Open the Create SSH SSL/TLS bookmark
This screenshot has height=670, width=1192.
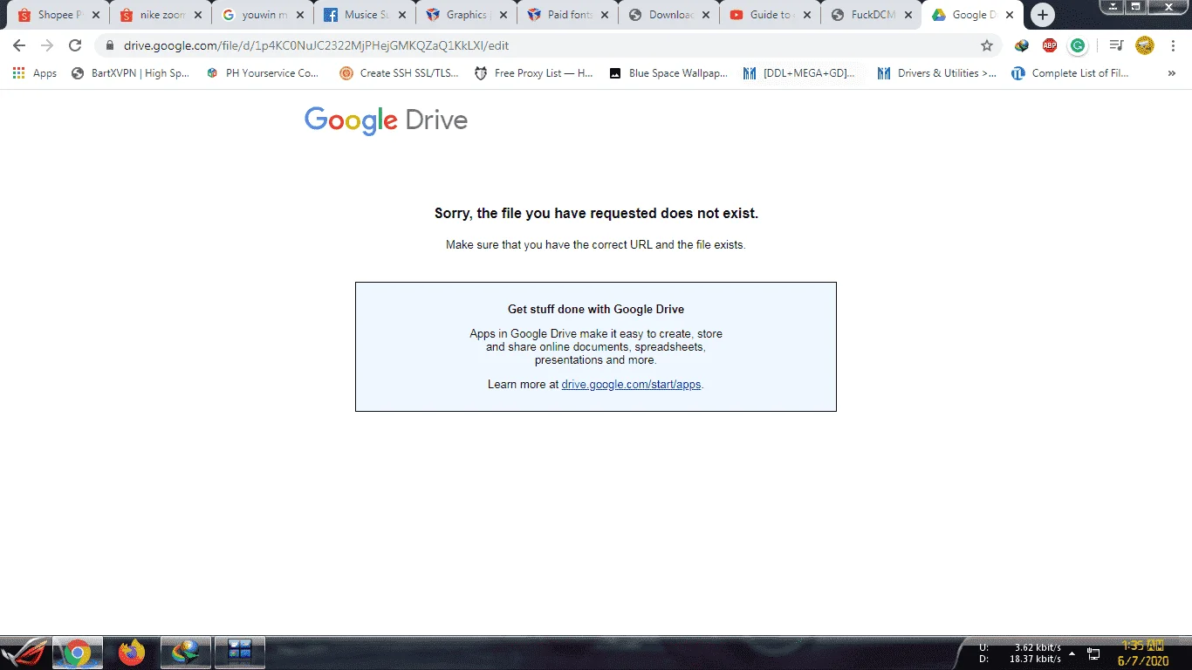coord(399,73)
